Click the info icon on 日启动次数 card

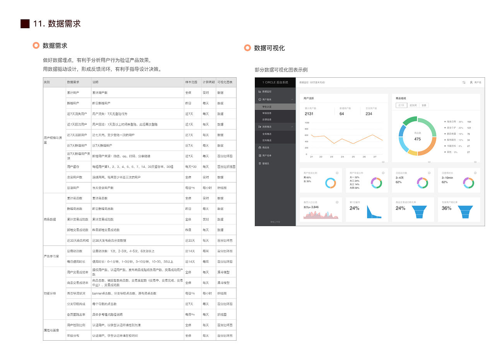[x=429, y=173]
